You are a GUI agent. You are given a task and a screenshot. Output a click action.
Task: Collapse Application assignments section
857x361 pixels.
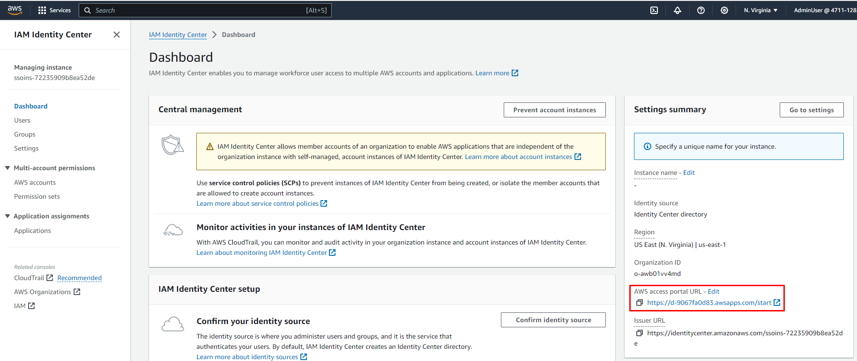pyautogui.click(x=7, y=216)
